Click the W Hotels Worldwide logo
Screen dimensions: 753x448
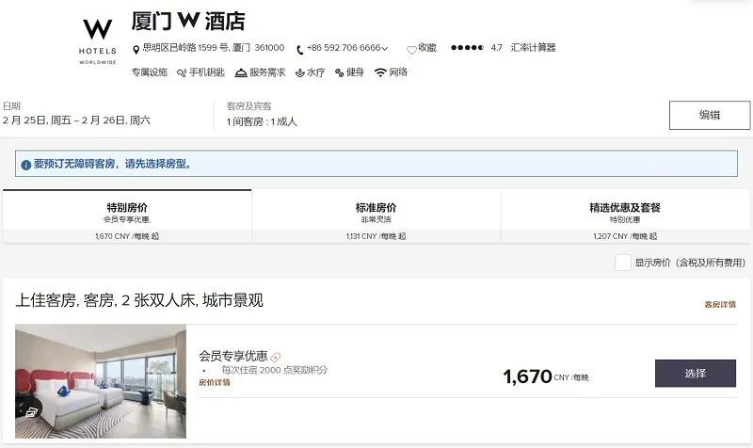click(98, 41)
